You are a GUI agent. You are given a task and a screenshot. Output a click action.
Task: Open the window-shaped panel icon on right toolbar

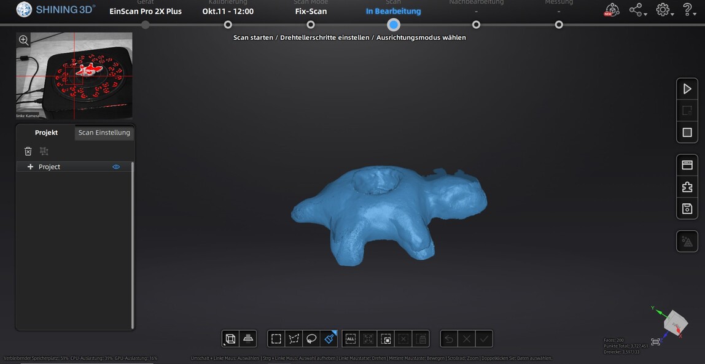[687, 165]
